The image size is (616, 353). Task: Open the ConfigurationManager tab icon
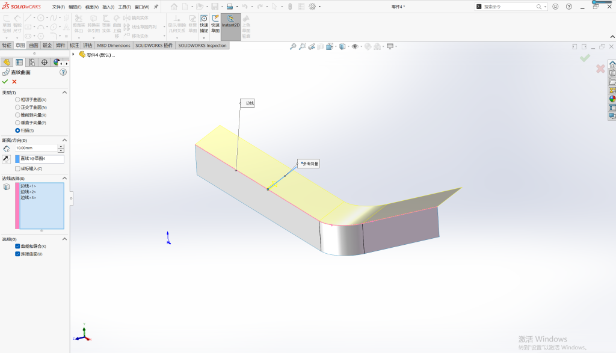pos(32,63)
